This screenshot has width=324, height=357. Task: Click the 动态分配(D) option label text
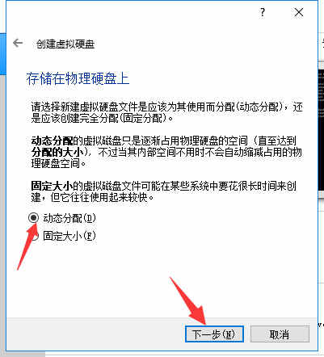[x=69, y=218]
